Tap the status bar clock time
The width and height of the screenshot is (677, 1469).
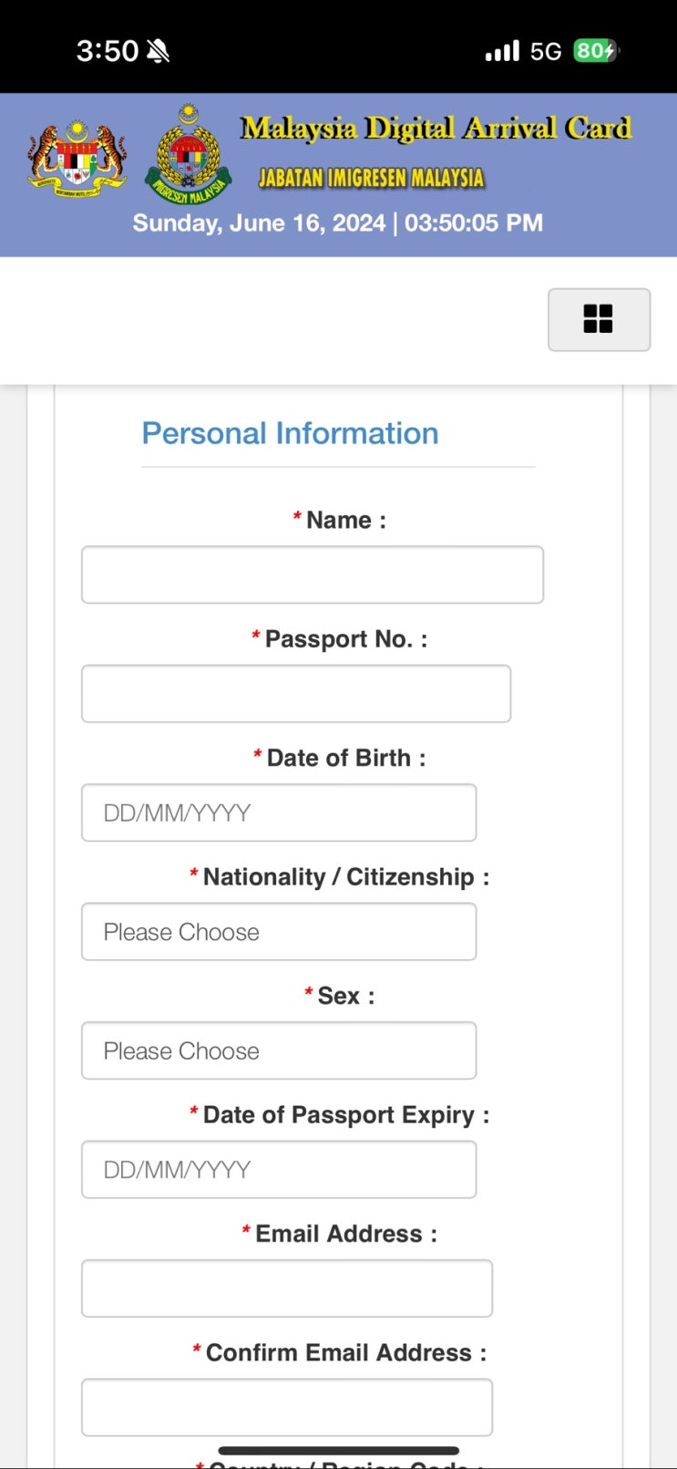(108, 51)
